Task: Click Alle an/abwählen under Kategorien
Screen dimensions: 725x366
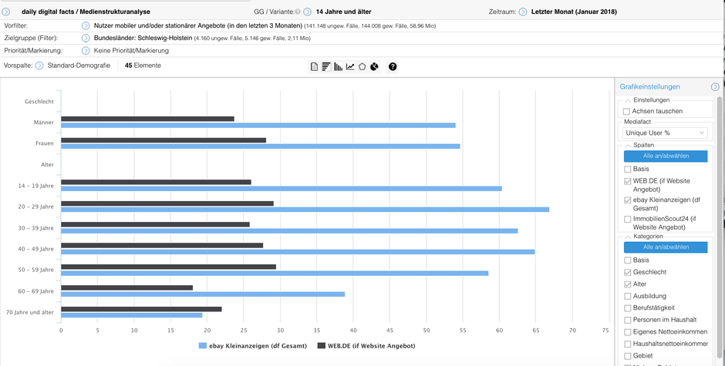Action: point(666,247)
